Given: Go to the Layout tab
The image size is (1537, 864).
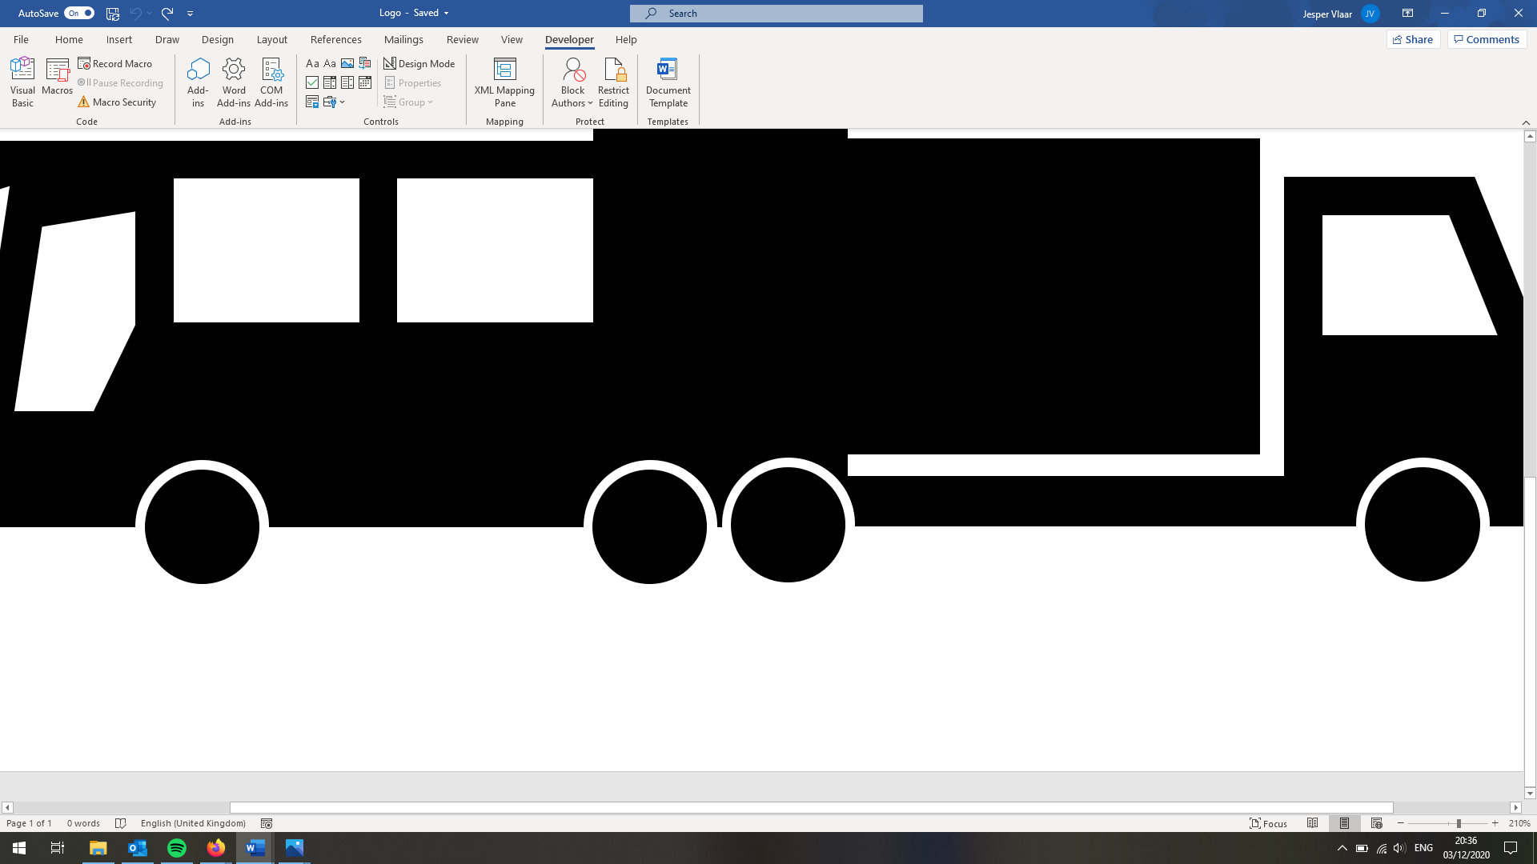Looking at the screenshot, I should (x=271, y=39).
